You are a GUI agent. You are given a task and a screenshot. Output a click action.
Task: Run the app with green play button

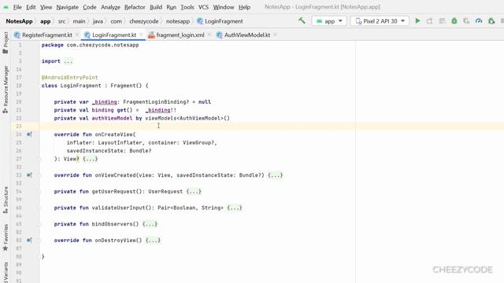417,21
